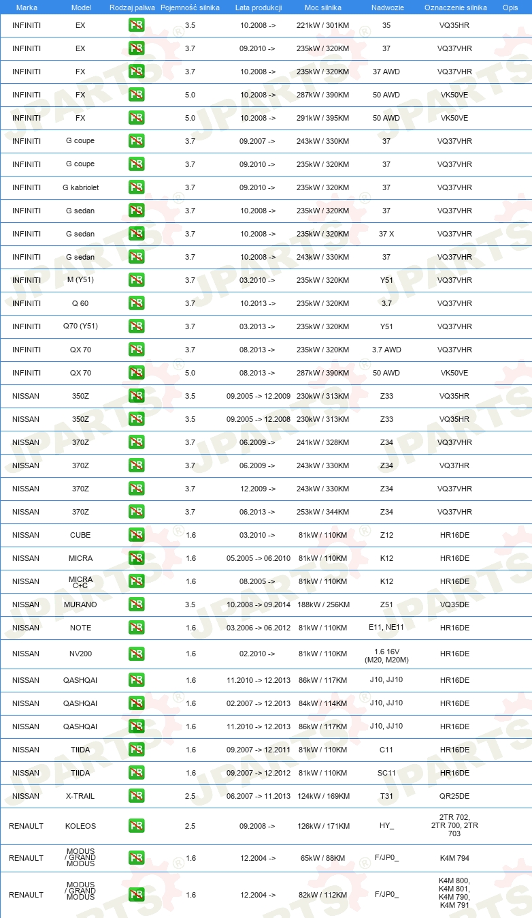Click the PB fuel icon in the INFINITI EX 3.5 row
532x918 pixels.
(136, 25)
